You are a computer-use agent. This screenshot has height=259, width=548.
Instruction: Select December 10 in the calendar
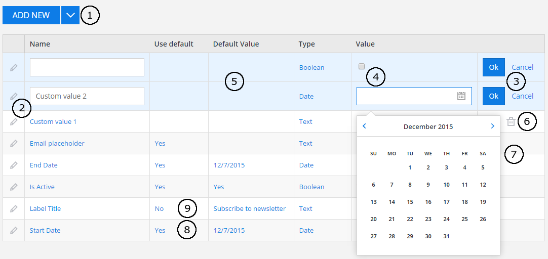coord(446,185)
